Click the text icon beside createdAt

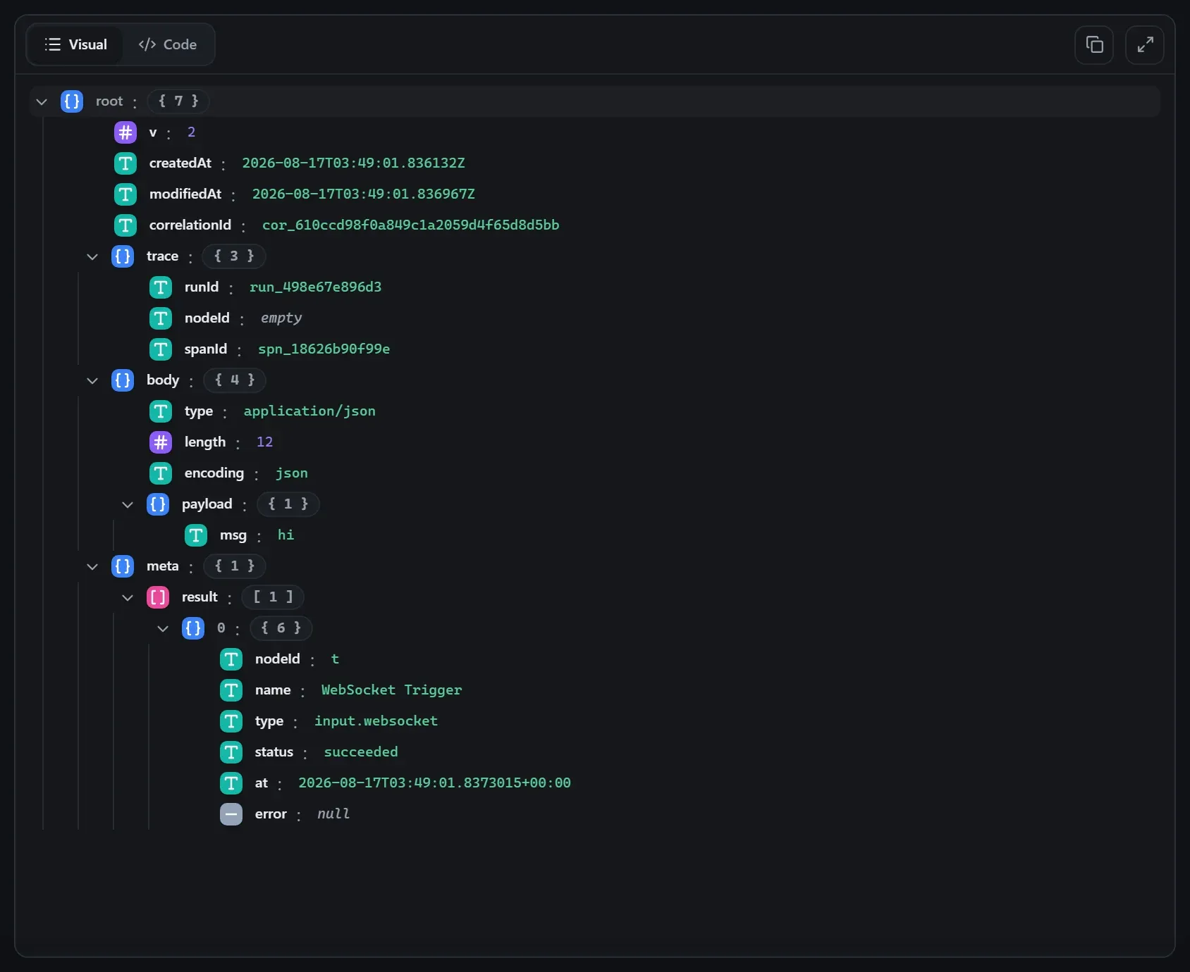tap(125, 163)
